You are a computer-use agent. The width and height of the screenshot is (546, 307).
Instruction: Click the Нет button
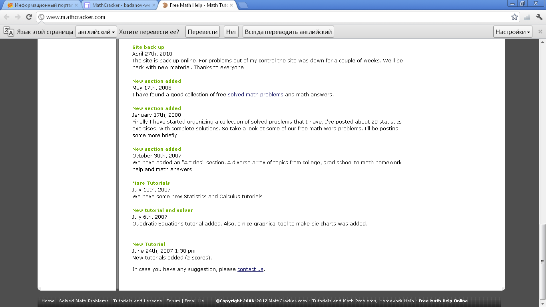pyautogui.click(x=231, y=32)
